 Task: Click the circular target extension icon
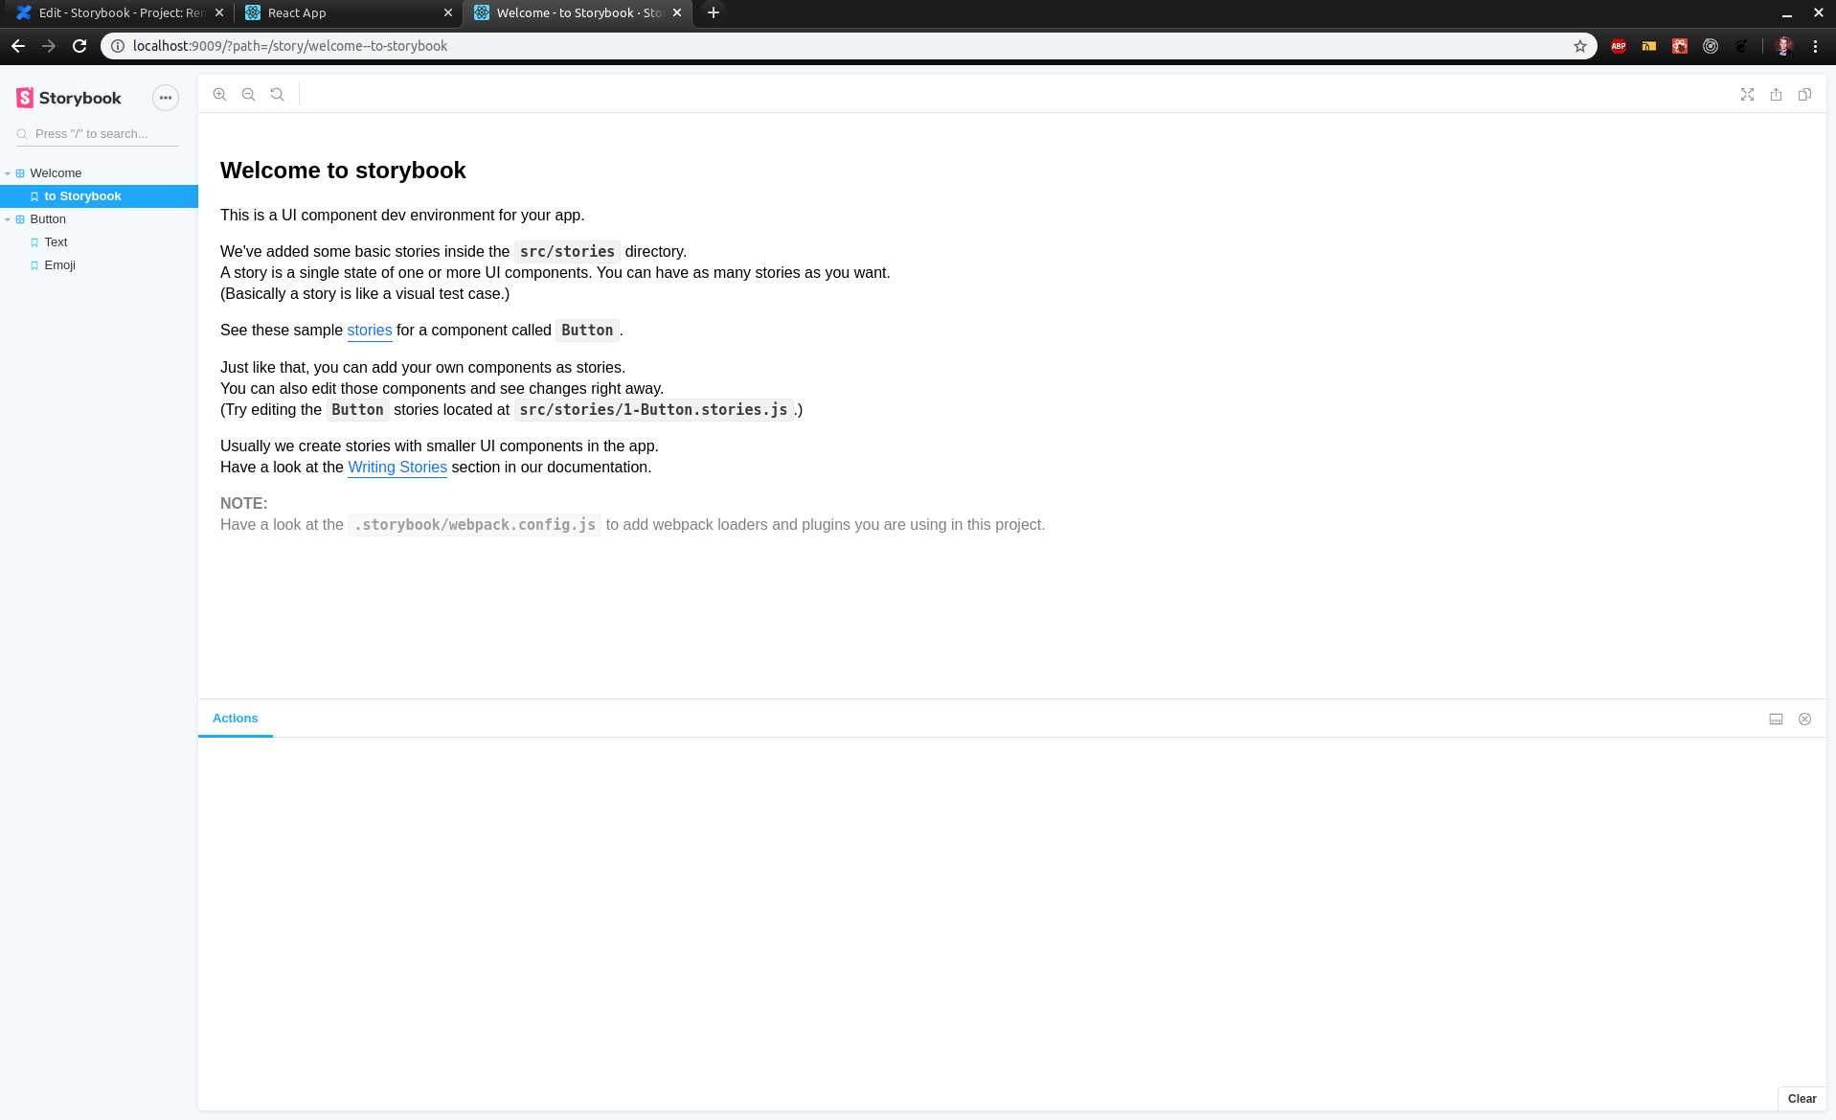click(1711, 46)
